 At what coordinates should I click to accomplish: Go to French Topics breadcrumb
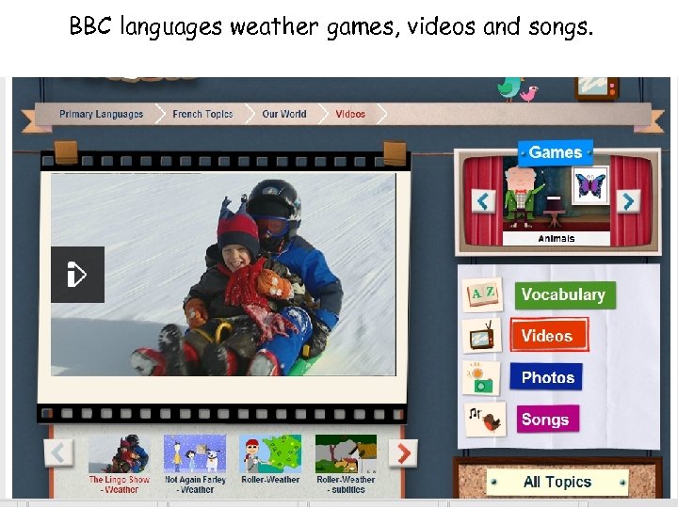click(x=202, y=114)
